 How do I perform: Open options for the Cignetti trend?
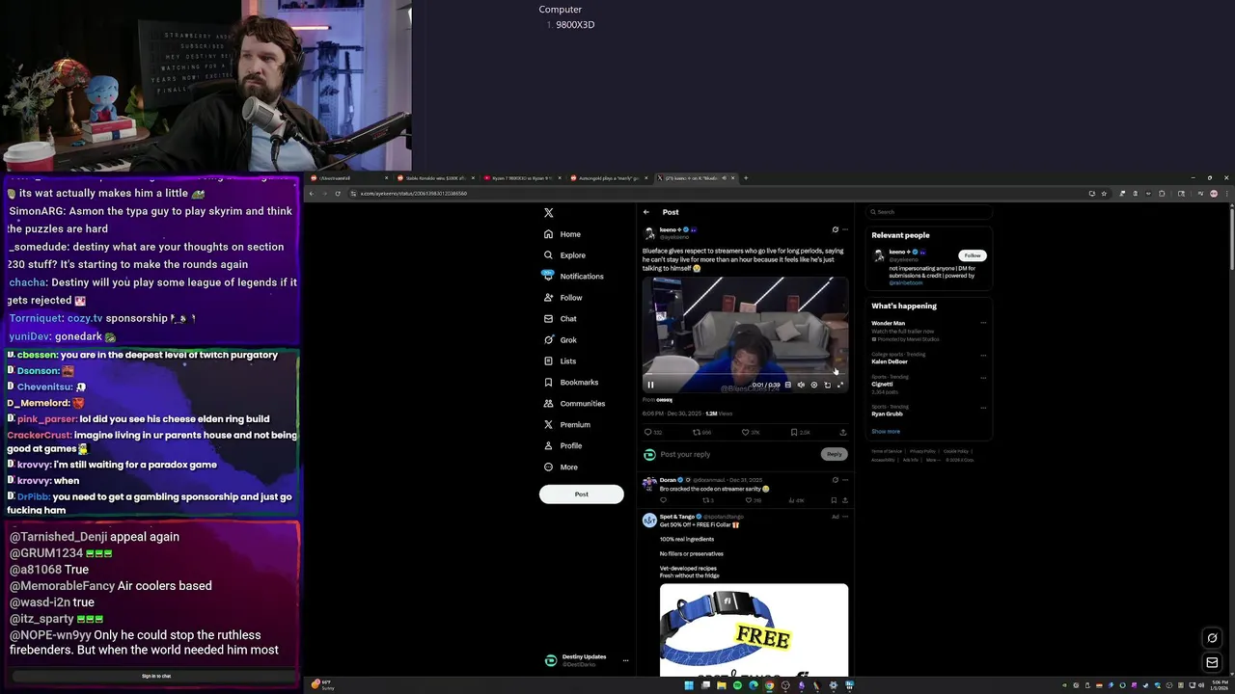pyautogui.click(x=983, y=378)
